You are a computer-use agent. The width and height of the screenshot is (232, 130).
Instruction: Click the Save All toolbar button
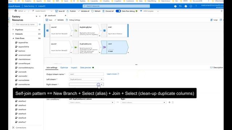tap(60, 11)
